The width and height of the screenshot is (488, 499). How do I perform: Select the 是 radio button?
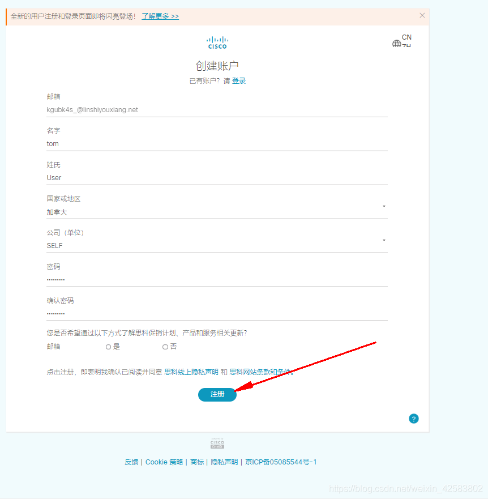coord(109,347)
